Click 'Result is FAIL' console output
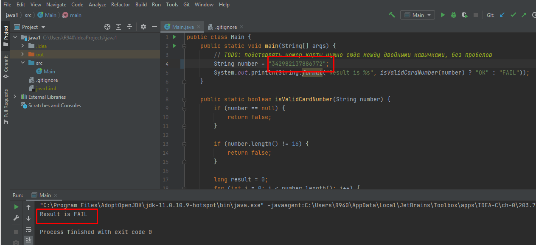 click(x=63, y=214)
